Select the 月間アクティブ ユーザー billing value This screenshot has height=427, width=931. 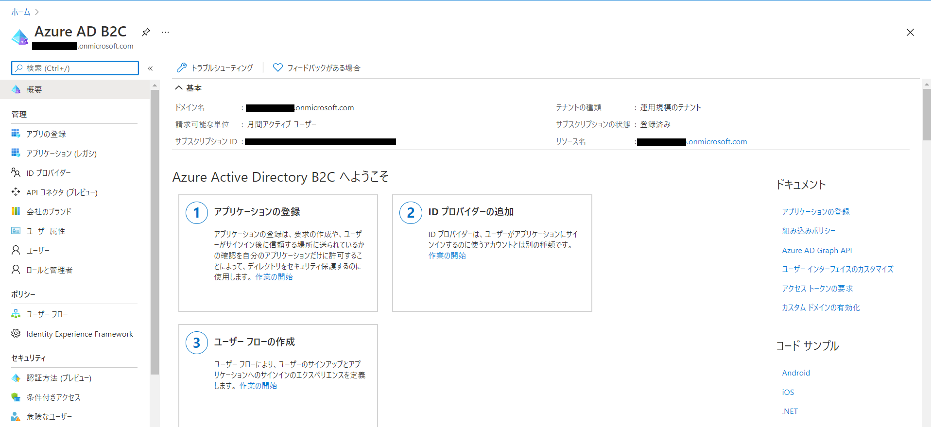click(x=282, y=124)
